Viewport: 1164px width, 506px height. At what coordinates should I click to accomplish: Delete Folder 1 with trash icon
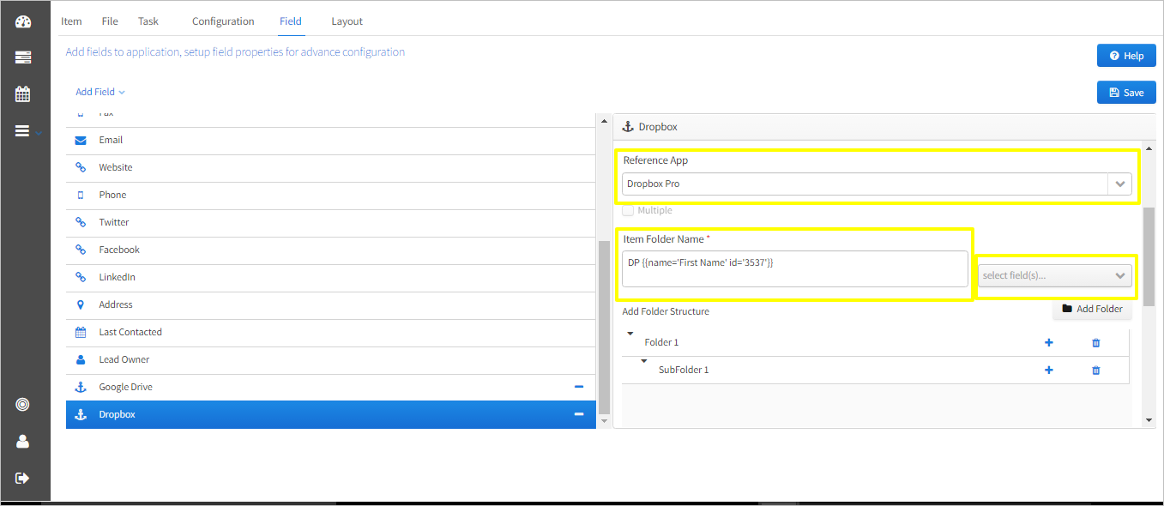point(1095,342)
